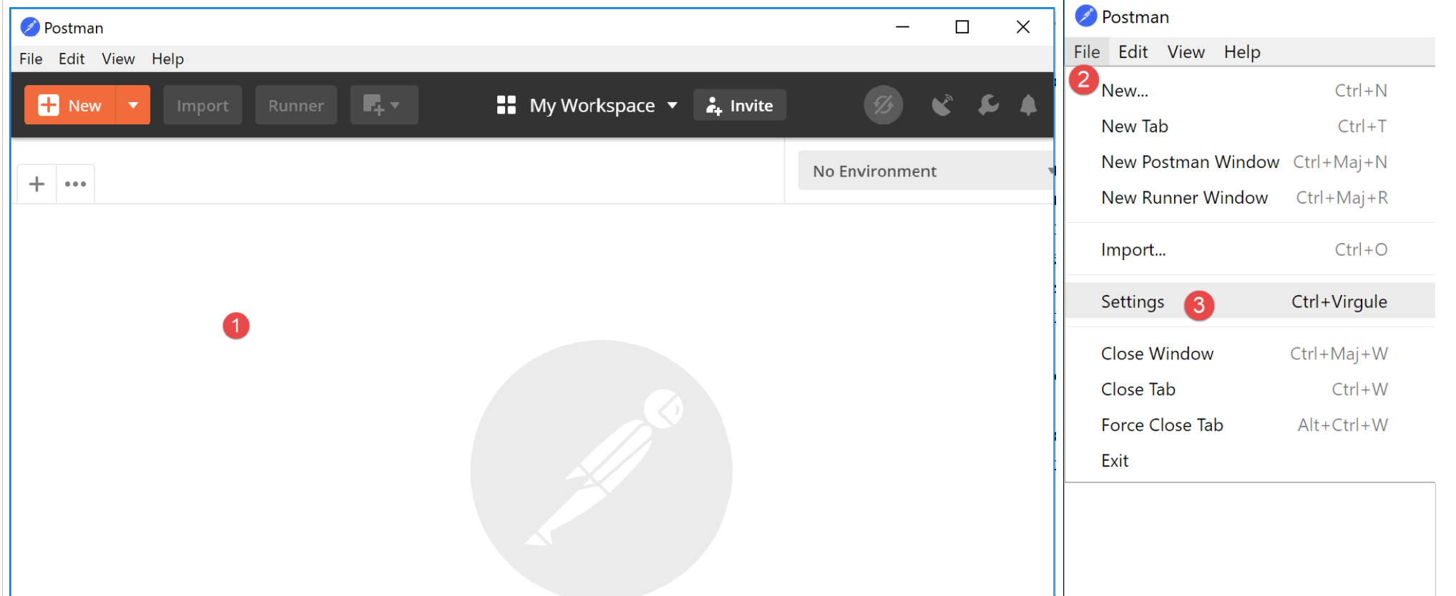Choose Exit in the File menu
The width and height of the screenshot is (1456, 596).
pos(1115,461)
